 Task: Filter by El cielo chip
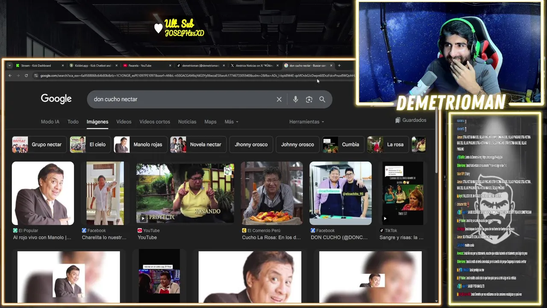coord(90,145)
